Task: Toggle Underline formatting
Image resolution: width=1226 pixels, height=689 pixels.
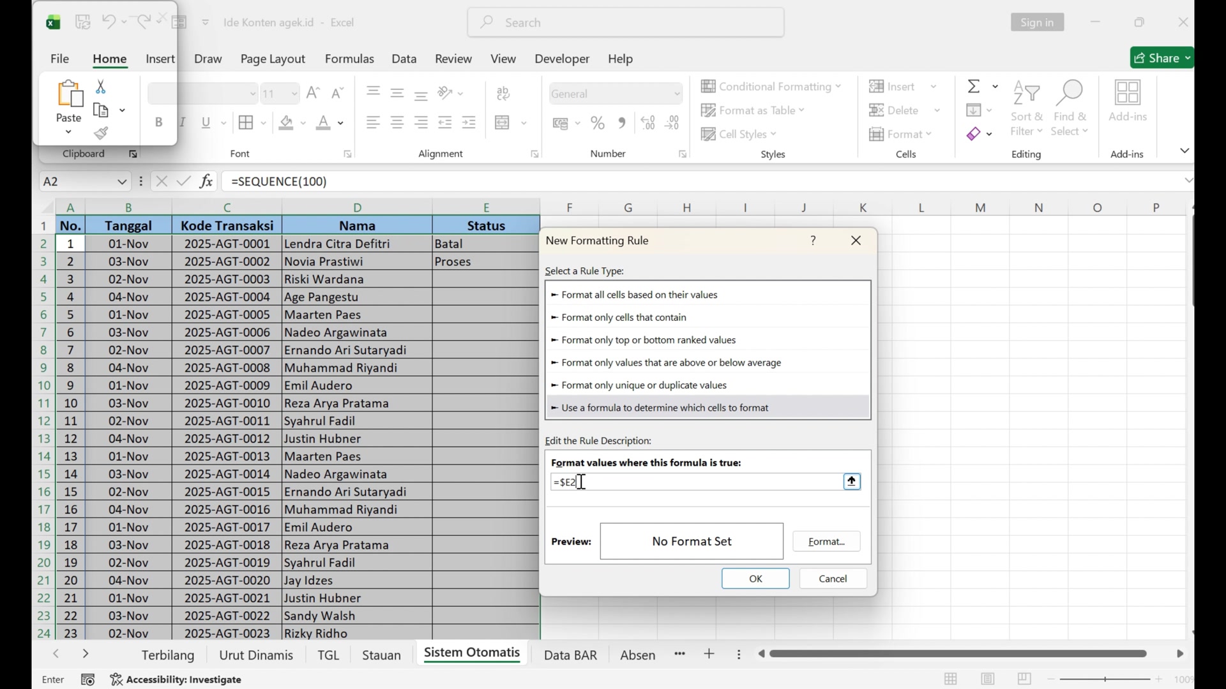Action: click(206, 122)
